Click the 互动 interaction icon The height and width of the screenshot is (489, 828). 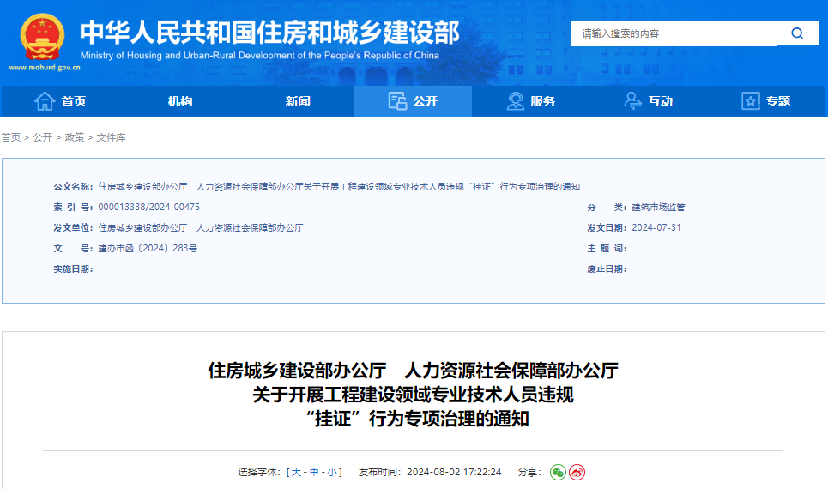coord(633,101)
